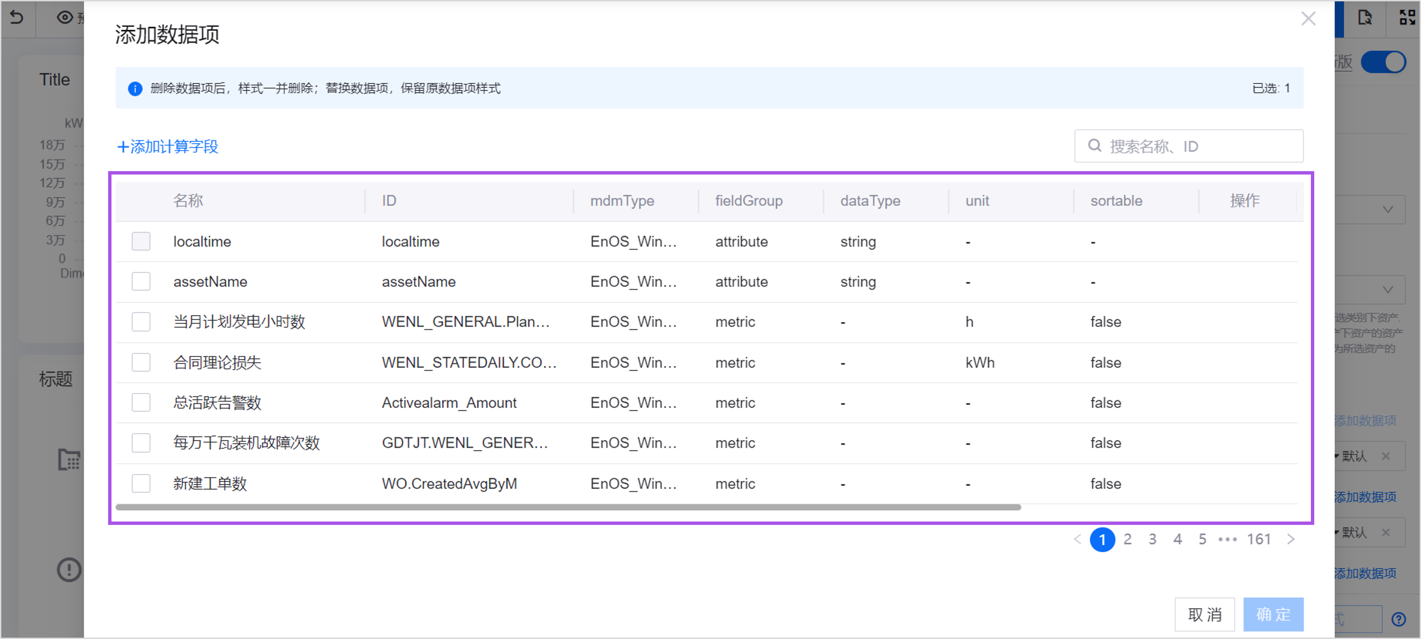Go to page 2 in pagination
This screenshot has height=639, width=1421.
coord(1127,539)
